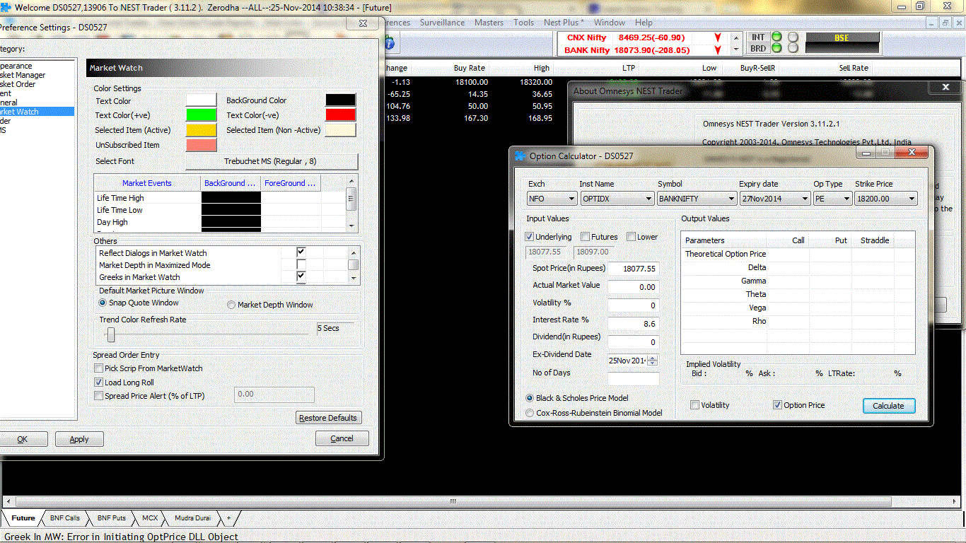
Task: Click OK in Preference Settings
Action: pos(23,439)
